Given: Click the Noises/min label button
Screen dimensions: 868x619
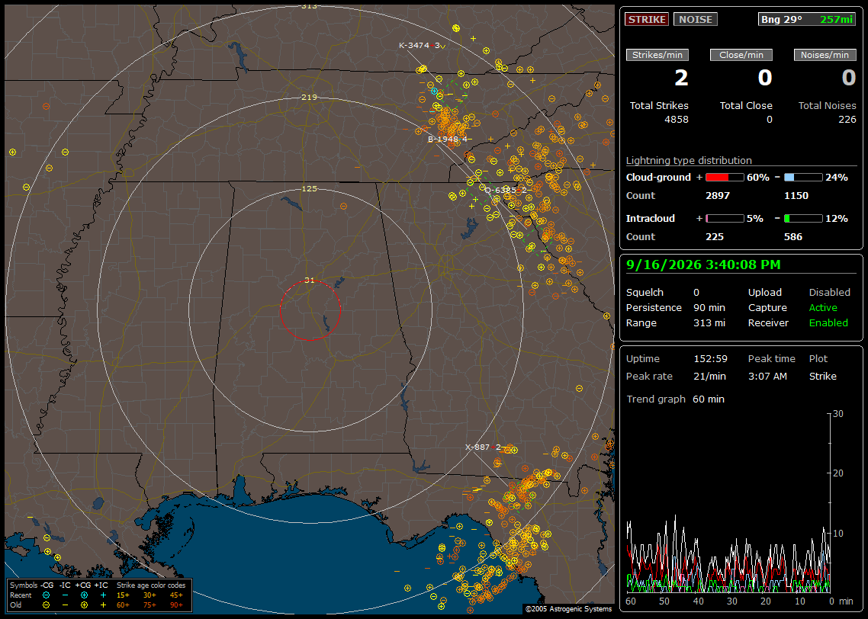Looking at the screenshot, I should click(825, 55).
